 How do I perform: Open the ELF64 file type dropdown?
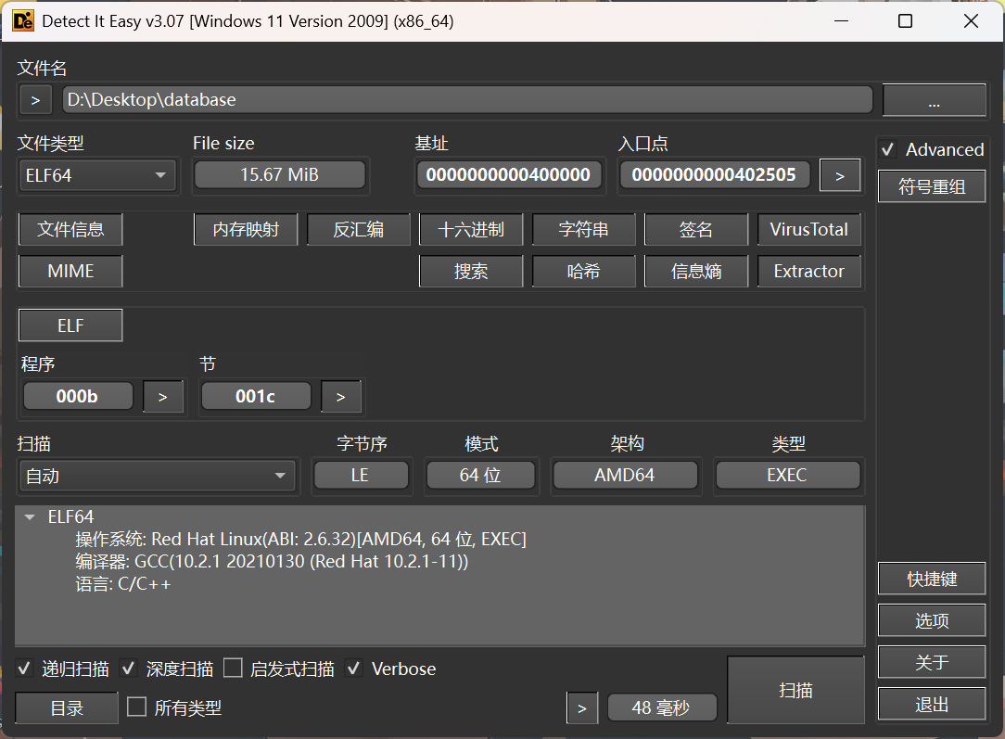click(97, 175)
